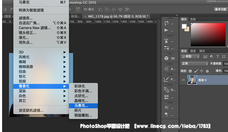Filter layers by pixel layer icon
Screen dimensions: 228x132
pos(205,56)
